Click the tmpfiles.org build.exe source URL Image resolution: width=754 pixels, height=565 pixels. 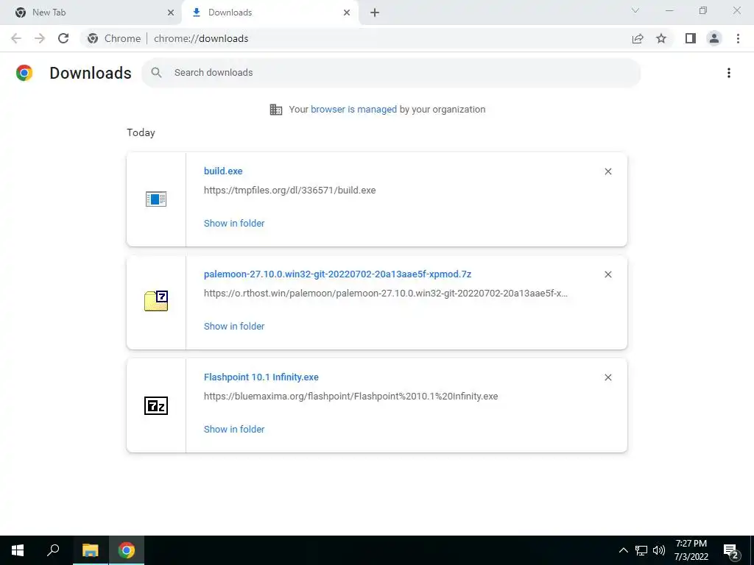click(x=289, y=191)
